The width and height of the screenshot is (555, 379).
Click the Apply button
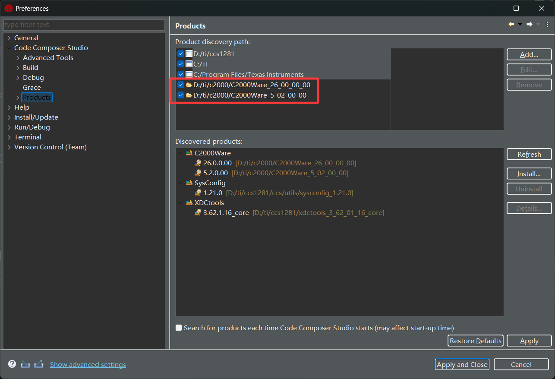529,341
